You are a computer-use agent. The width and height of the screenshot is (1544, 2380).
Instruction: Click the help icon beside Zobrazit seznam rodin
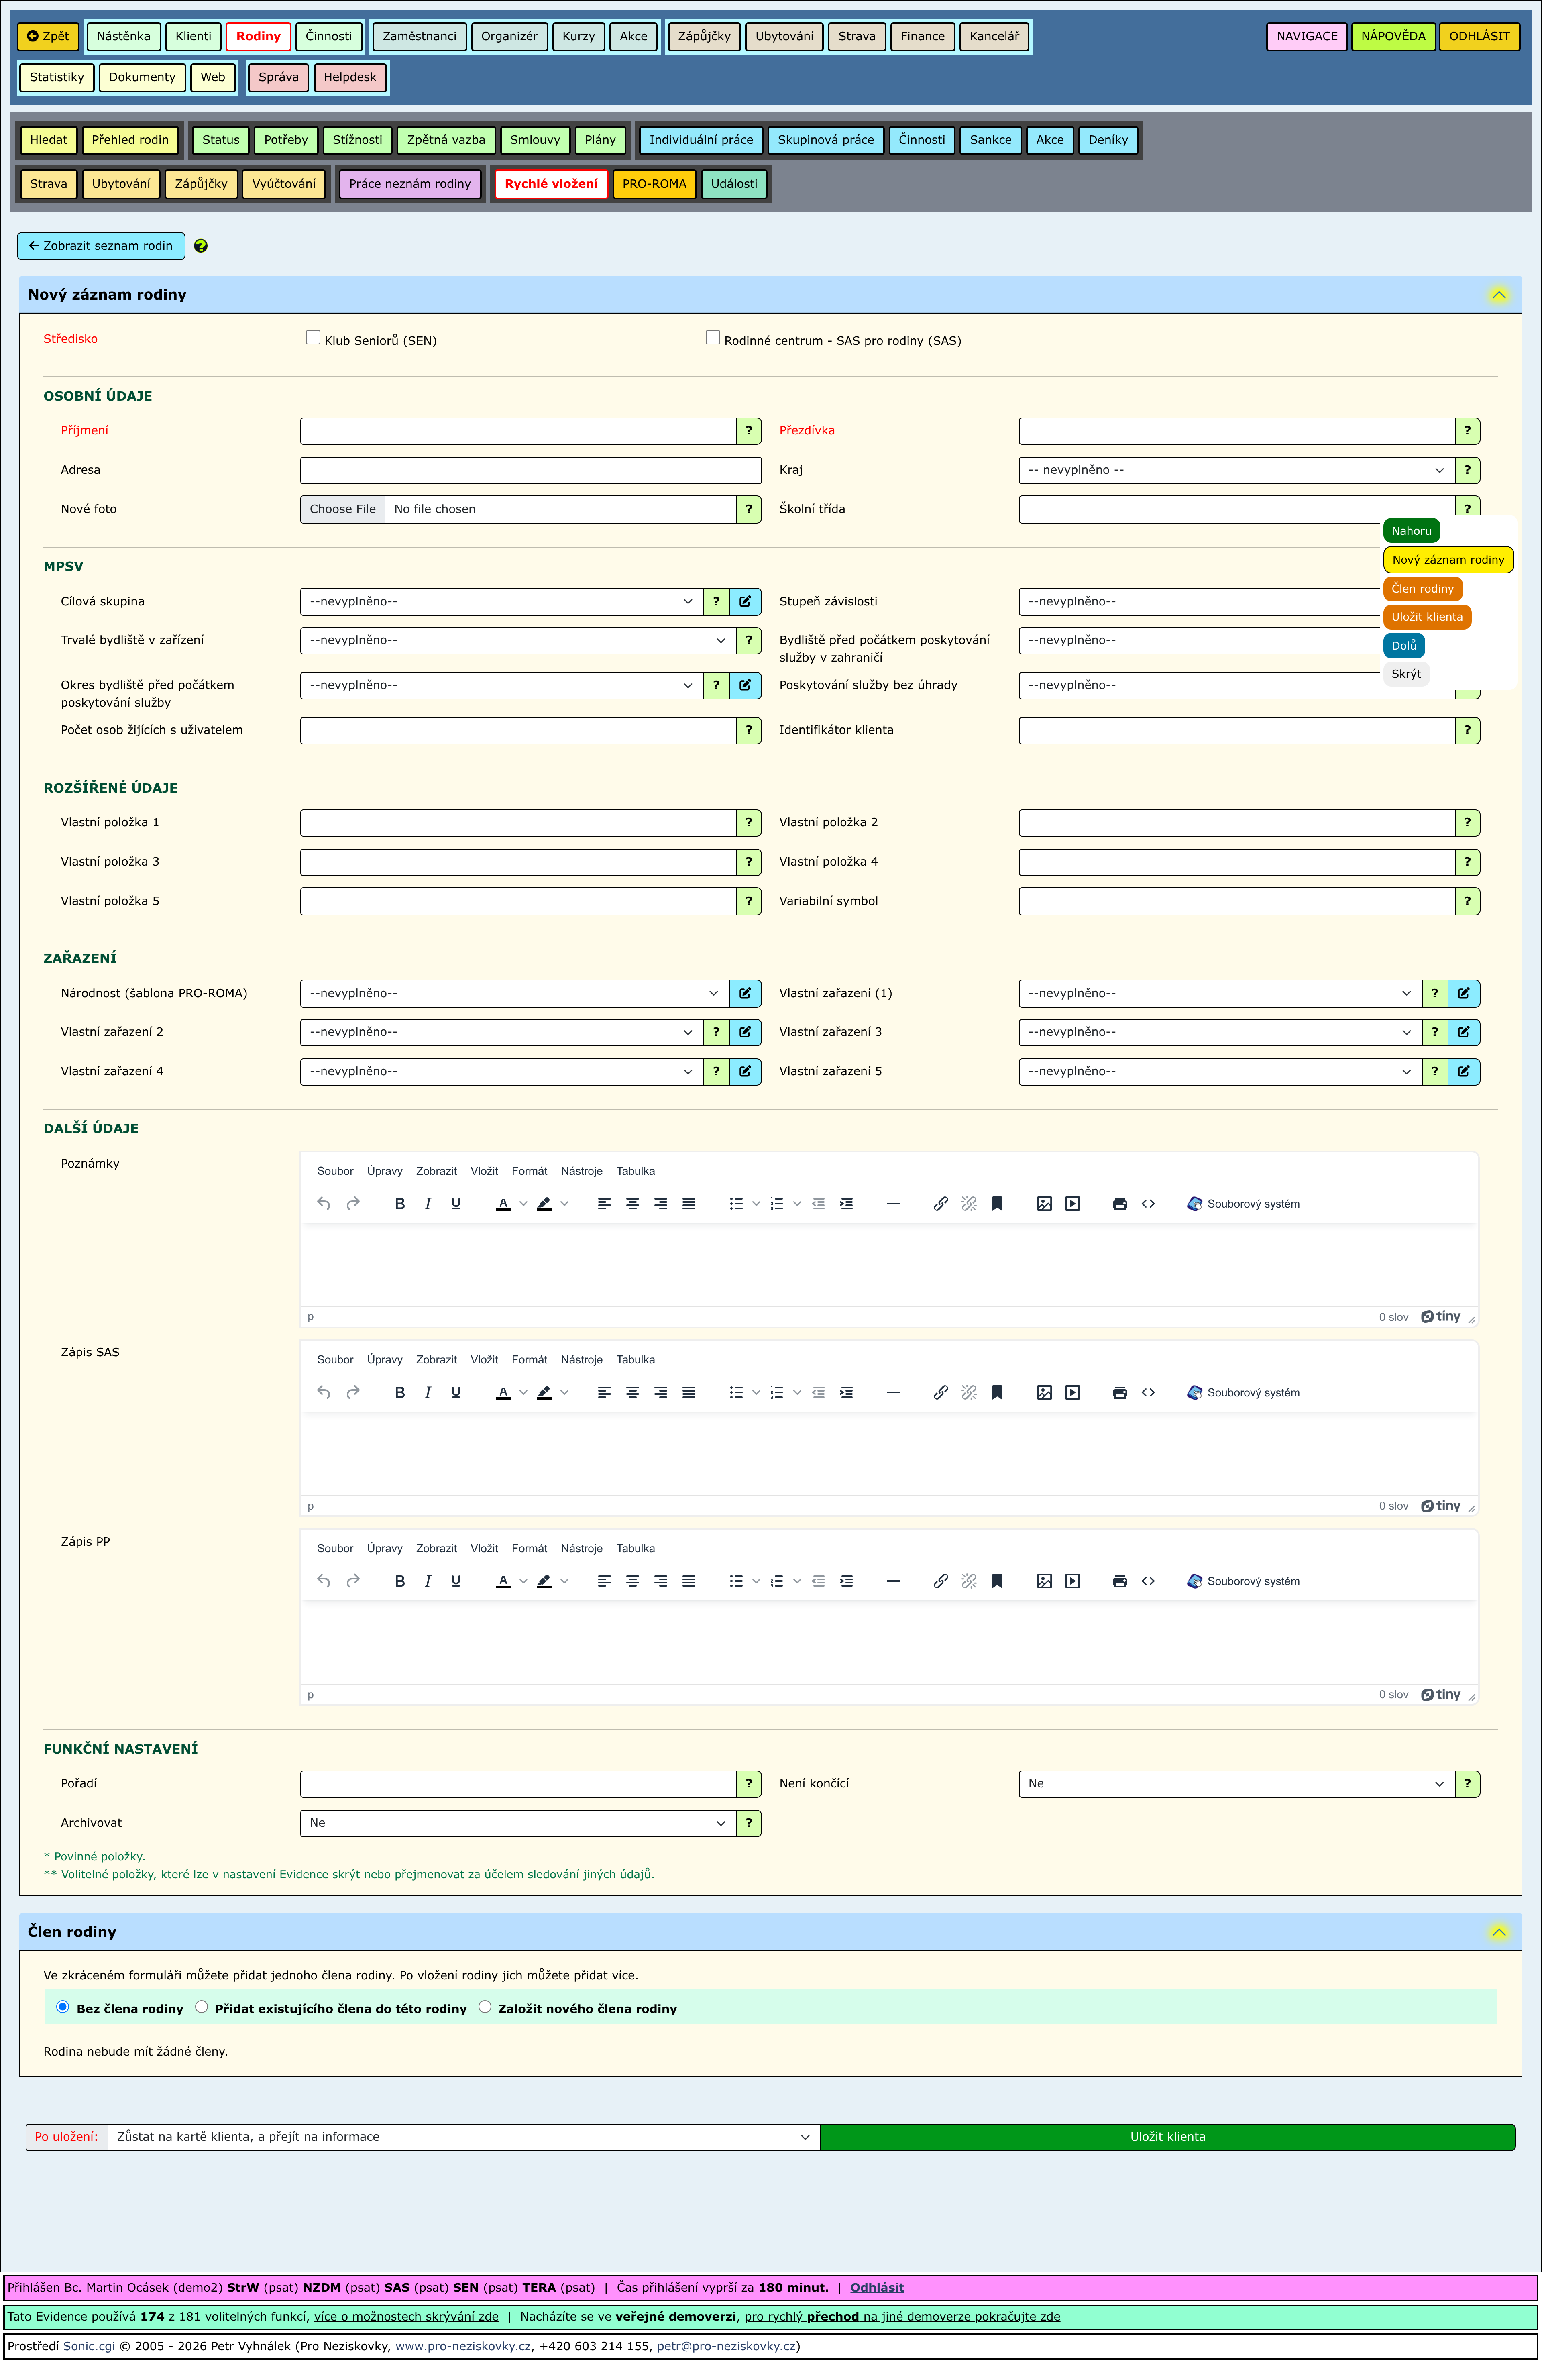(x=201, y=246)
